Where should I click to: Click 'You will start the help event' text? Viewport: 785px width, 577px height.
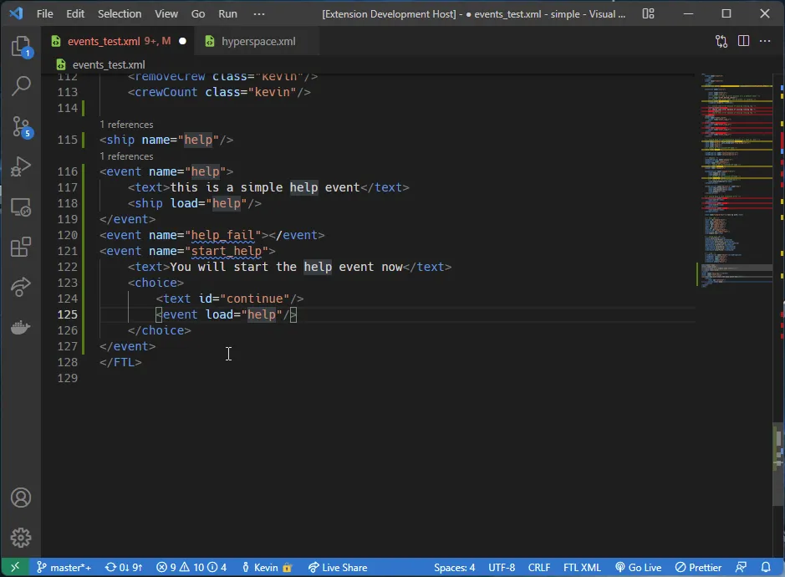point(286,267)
